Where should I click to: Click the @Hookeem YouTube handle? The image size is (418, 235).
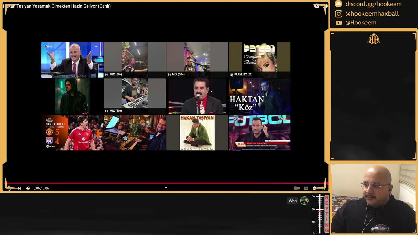(361, 23)
